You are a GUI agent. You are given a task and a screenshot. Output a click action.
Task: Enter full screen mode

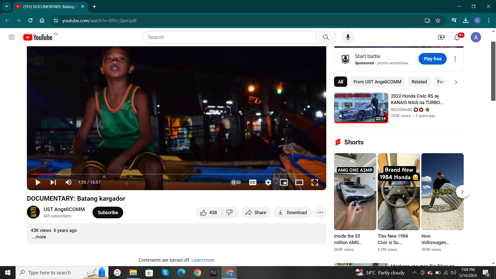tap(315, 182)
